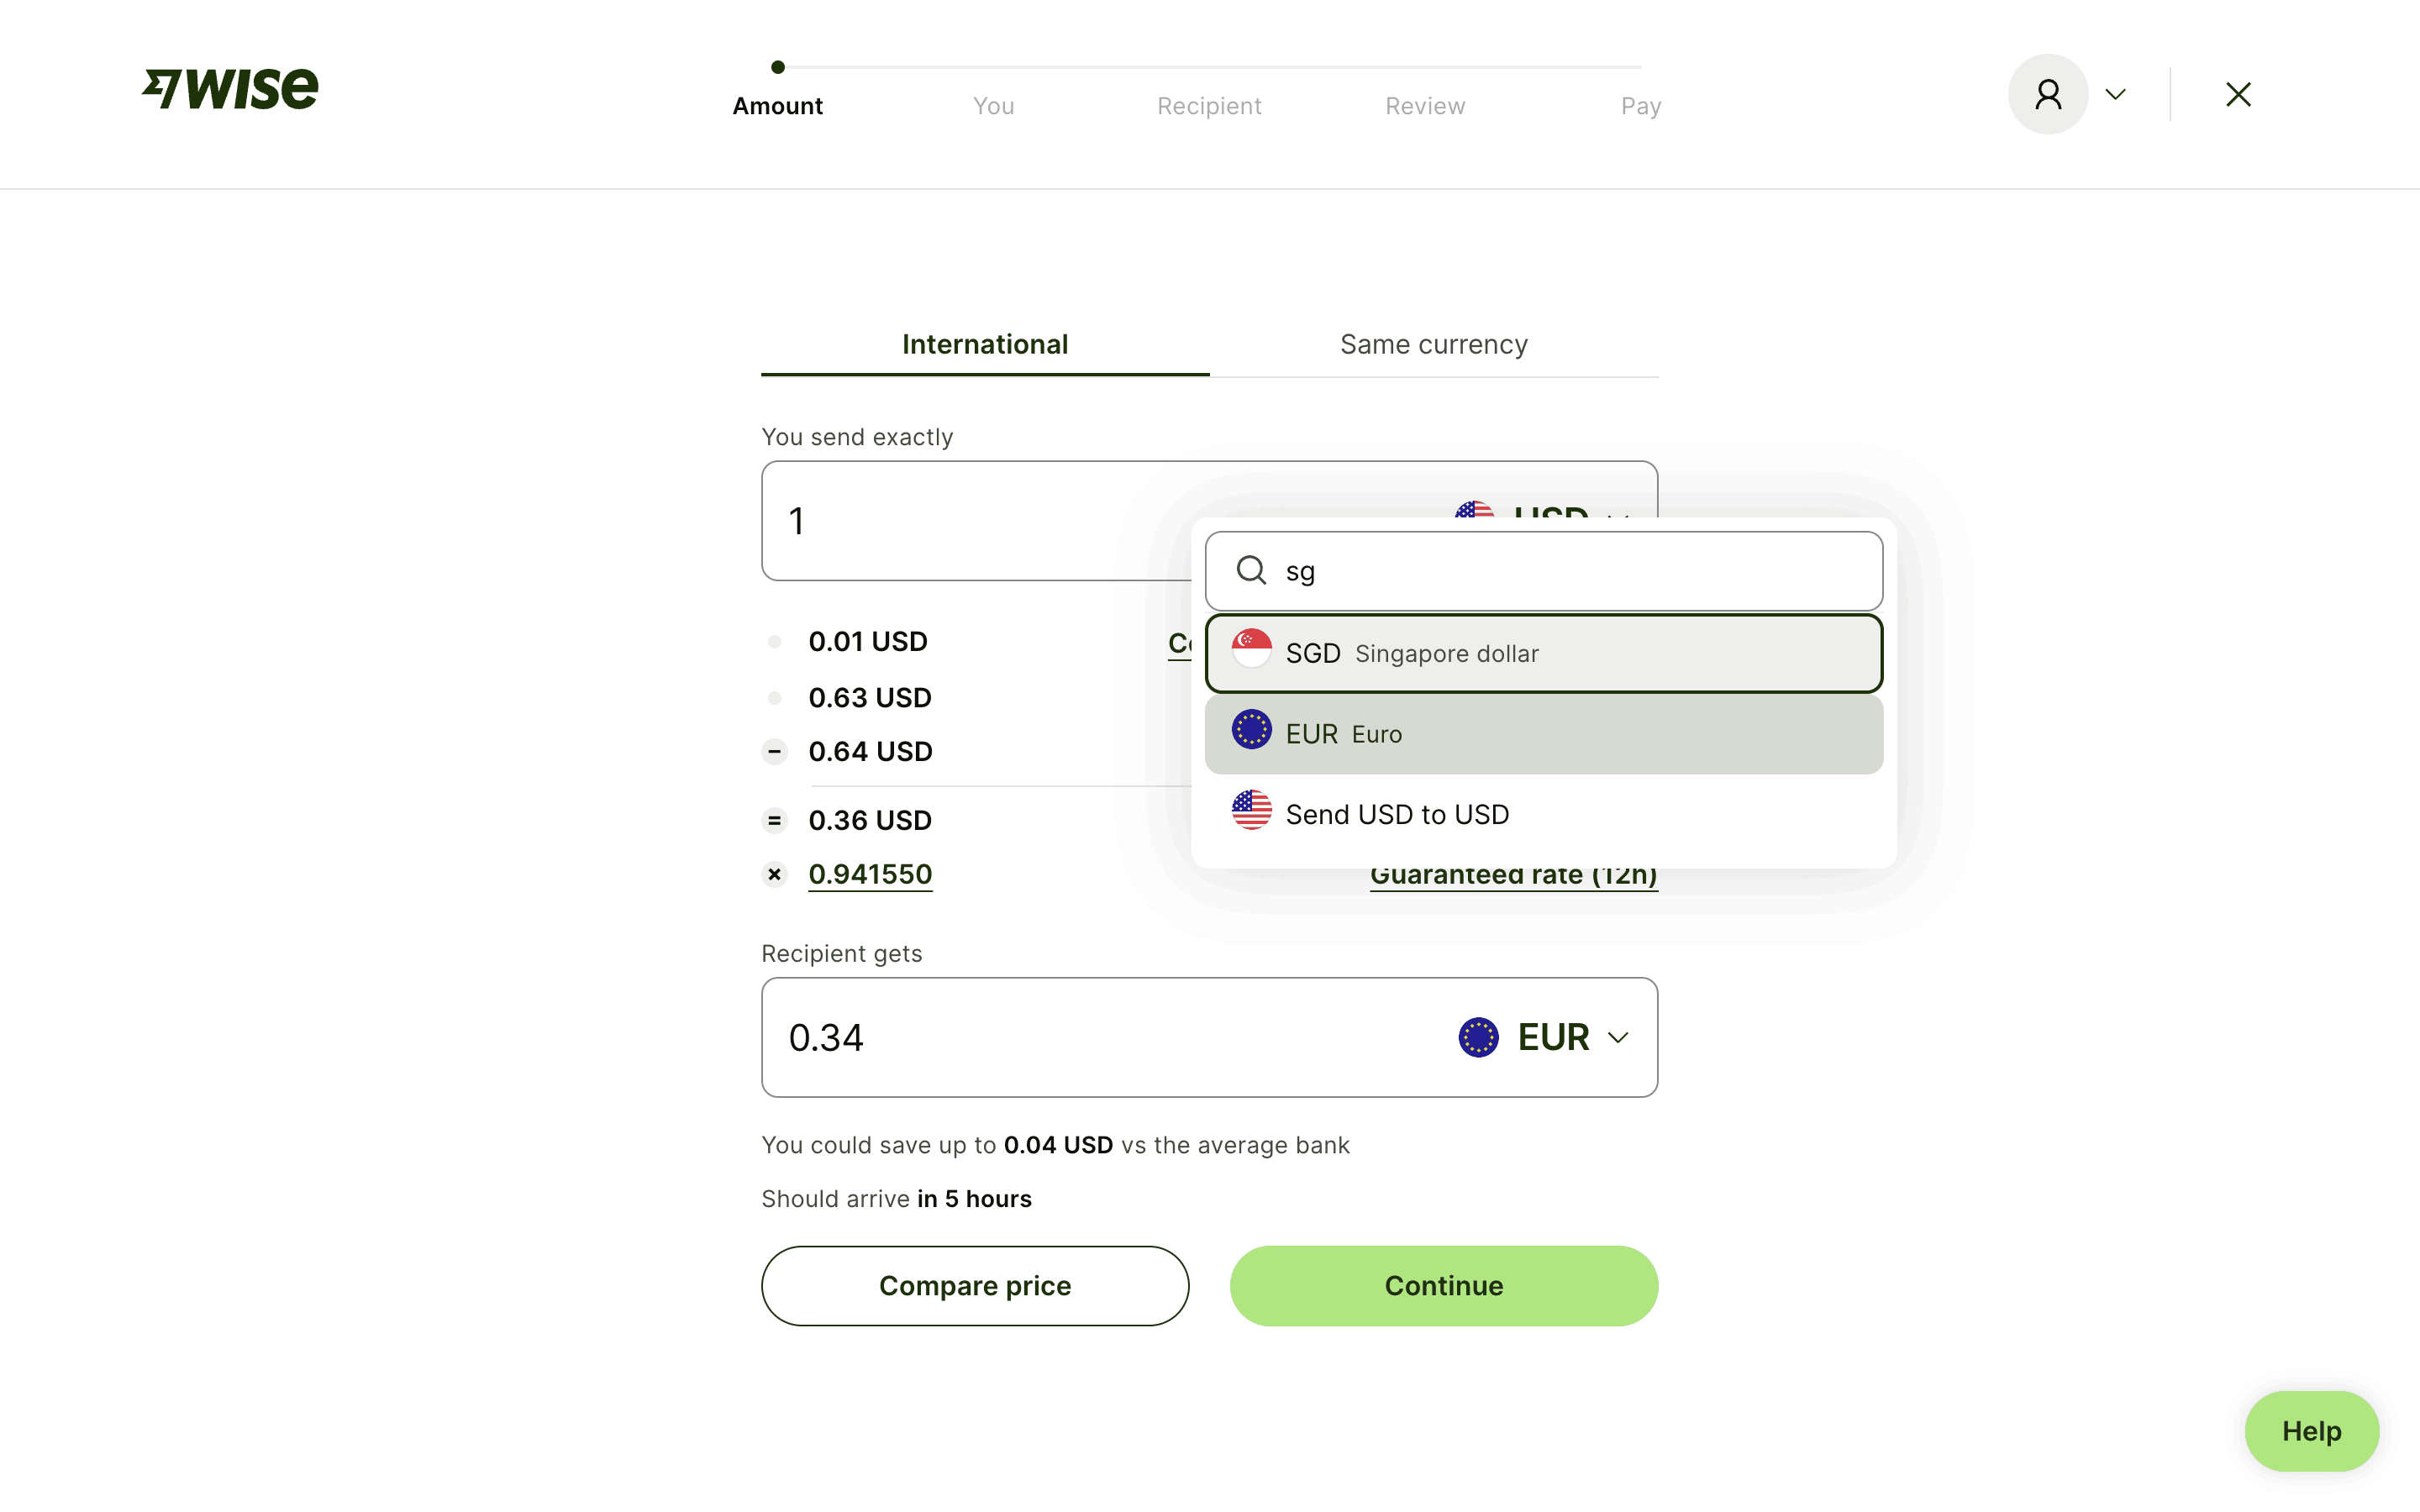Click the Amount step progress dot
The image size is (2420, 1512).
click(778, 67)
